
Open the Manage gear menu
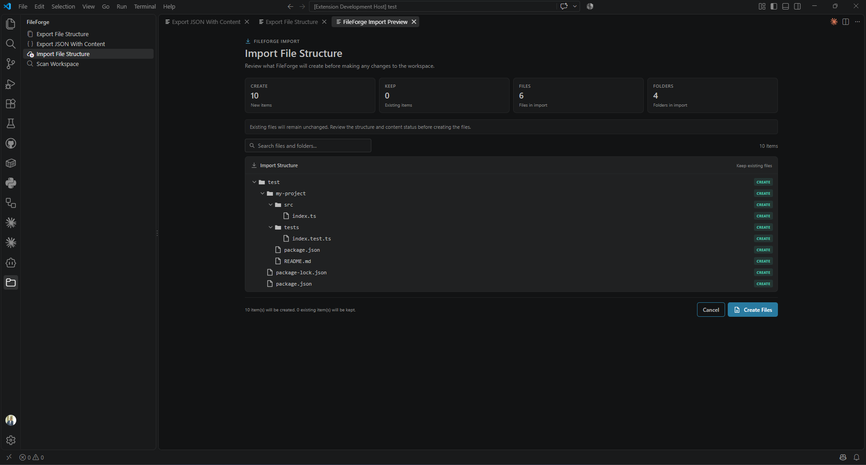[10, 440]
